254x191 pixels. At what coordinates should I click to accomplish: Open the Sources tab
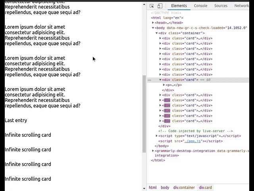221,6
